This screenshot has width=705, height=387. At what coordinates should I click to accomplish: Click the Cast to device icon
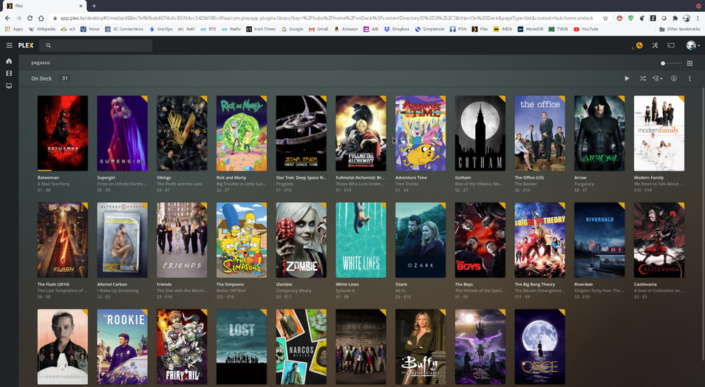[671, 45]
